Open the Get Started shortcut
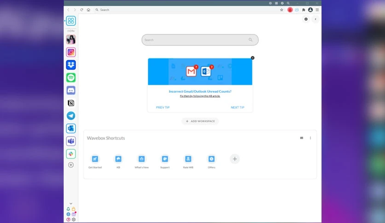 pyautogui.click(x=95, y=161)
